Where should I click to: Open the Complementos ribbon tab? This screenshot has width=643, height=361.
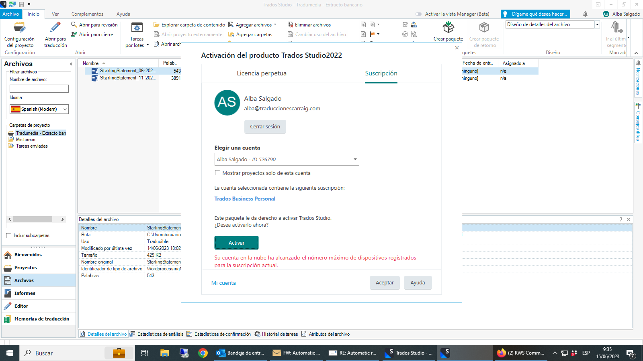click(x=88, y=14)
